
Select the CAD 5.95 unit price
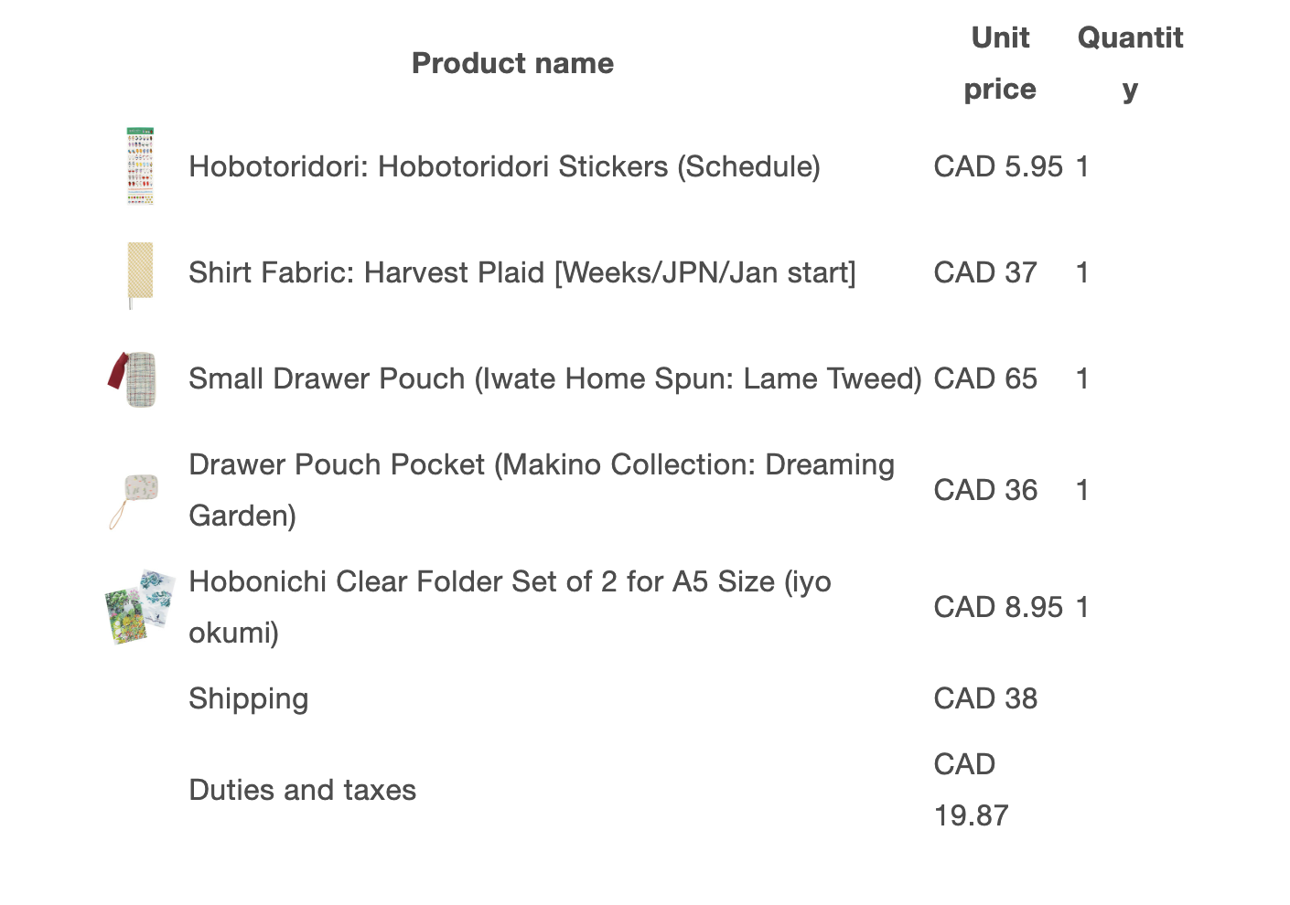pyautogui.click(x=998, y=166)
